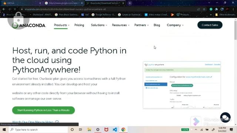
Task: Open Settings gear on the taskbar
Action: [98, 130]
